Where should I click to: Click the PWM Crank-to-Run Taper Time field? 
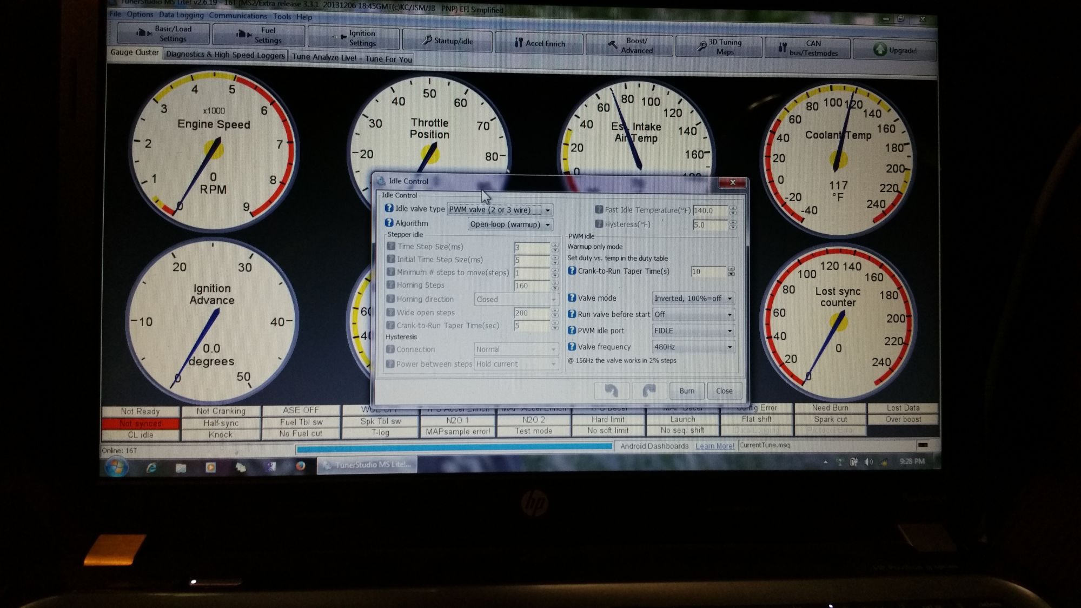point(708,272)
